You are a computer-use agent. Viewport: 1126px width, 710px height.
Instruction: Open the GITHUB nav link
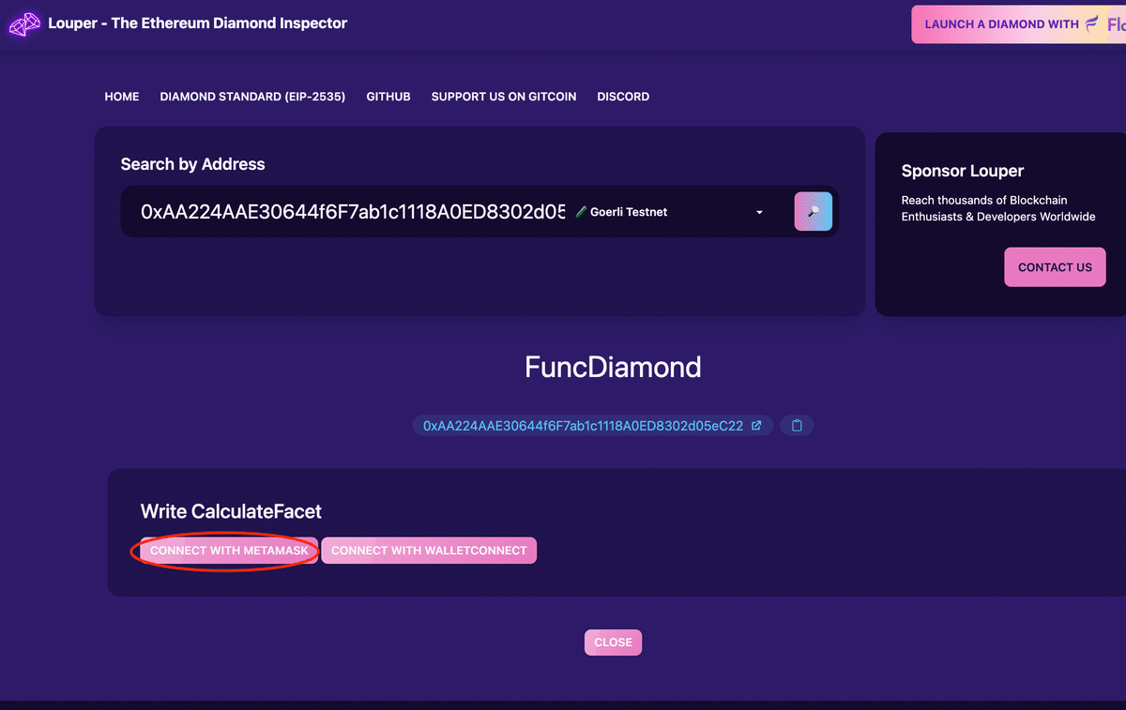pos(388,97)
